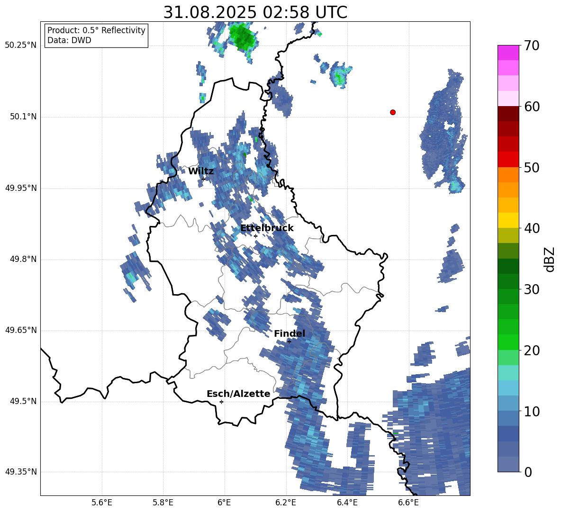This screenshot has height=512, width=561.
Task: Click the colorbar tick label 20
Action: click(532, 350)
